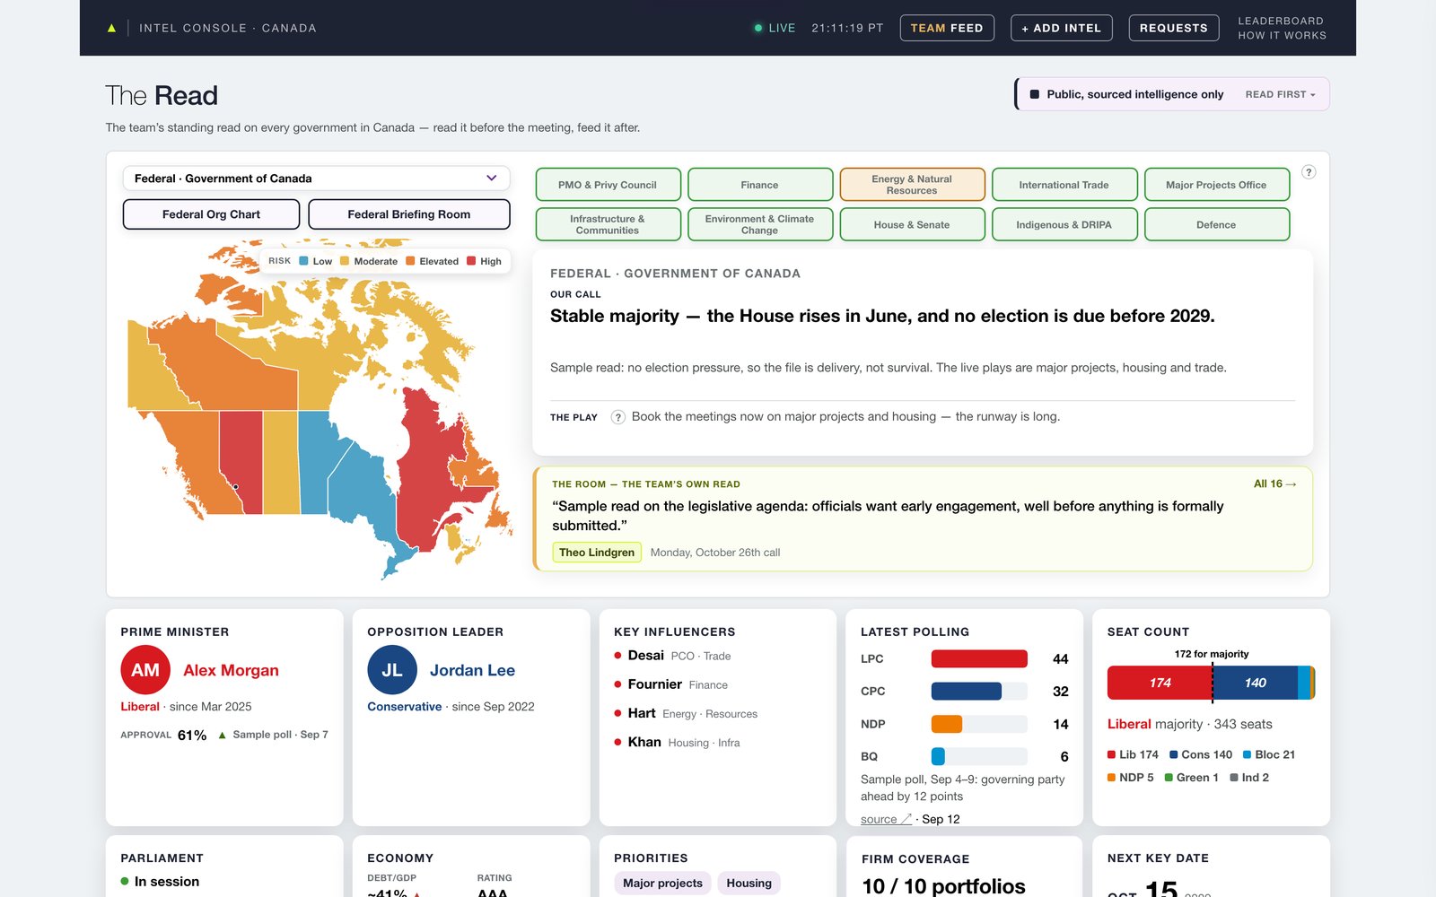The height and width of the screenshot is (897, 1436).
Task: Open How It Works link
Action: point(1283,35)
